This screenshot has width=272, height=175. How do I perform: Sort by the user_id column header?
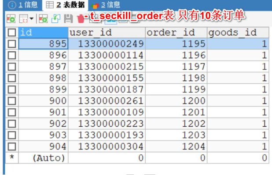click(x=107, y=32)
